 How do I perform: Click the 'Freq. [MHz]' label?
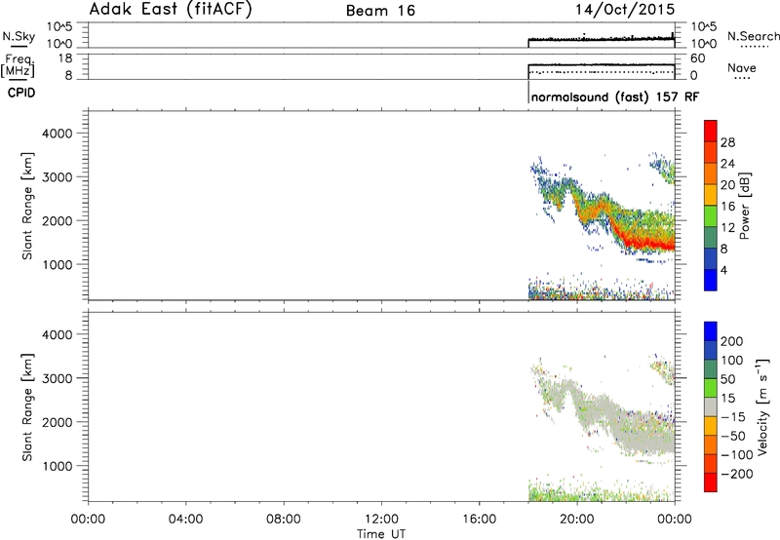point(18,65)
